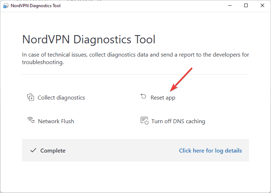This screenshot has width=271, height=193.
Task: Click the Complete checkmark icon
Action: 33,150
